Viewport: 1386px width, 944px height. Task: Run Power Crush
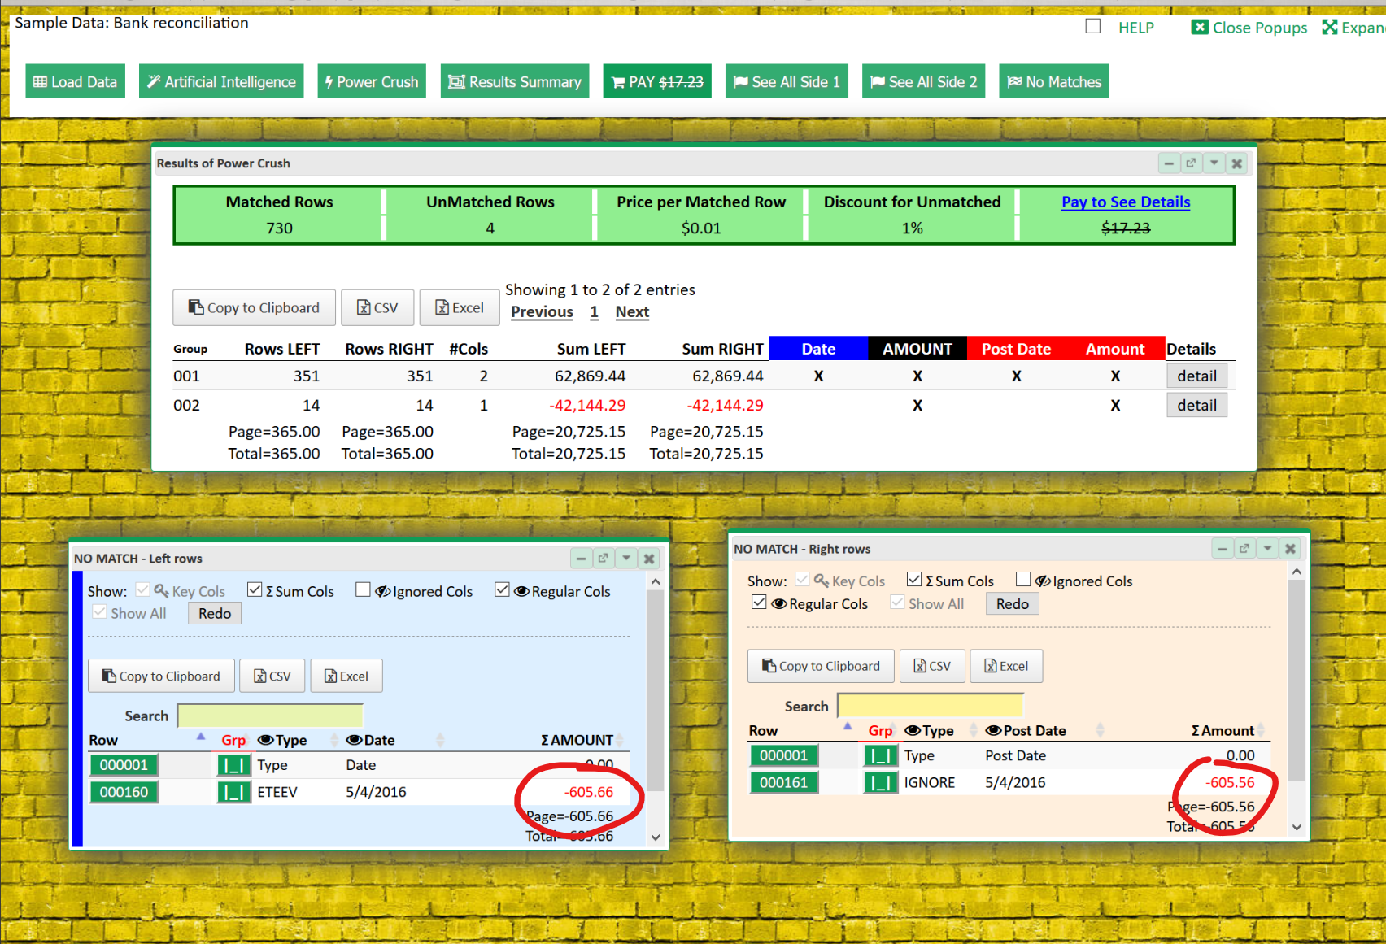pos(372,81)
